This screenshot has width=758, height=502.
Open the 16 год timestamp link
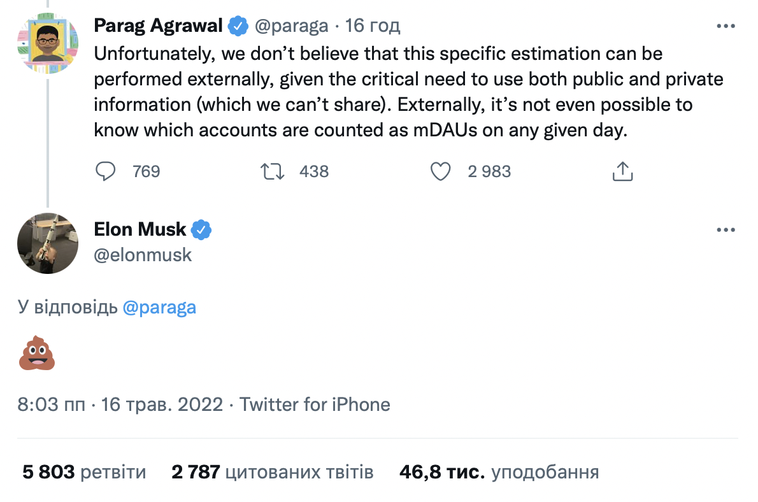click(373, 25)
